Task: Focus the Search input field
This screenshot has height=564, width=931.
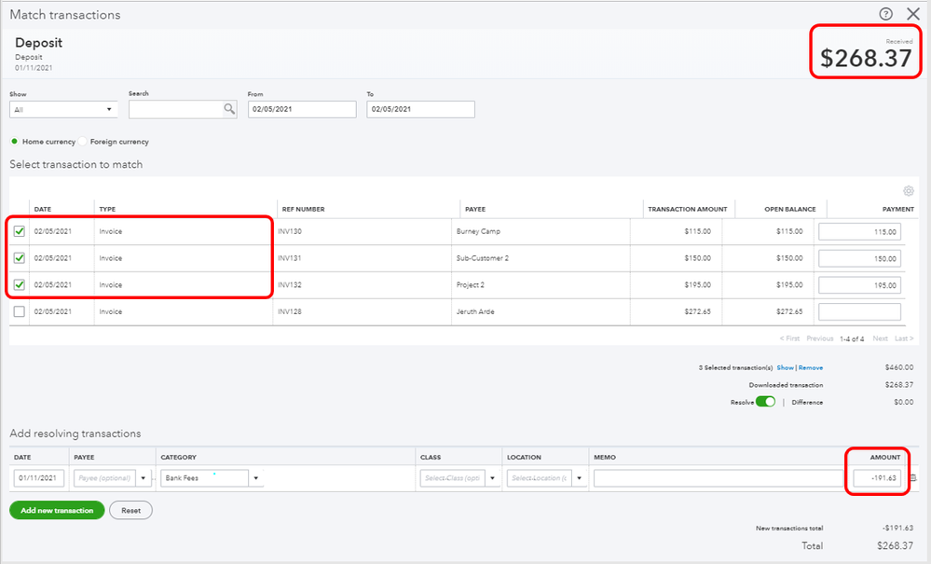Action: click(x=176, y=109)
